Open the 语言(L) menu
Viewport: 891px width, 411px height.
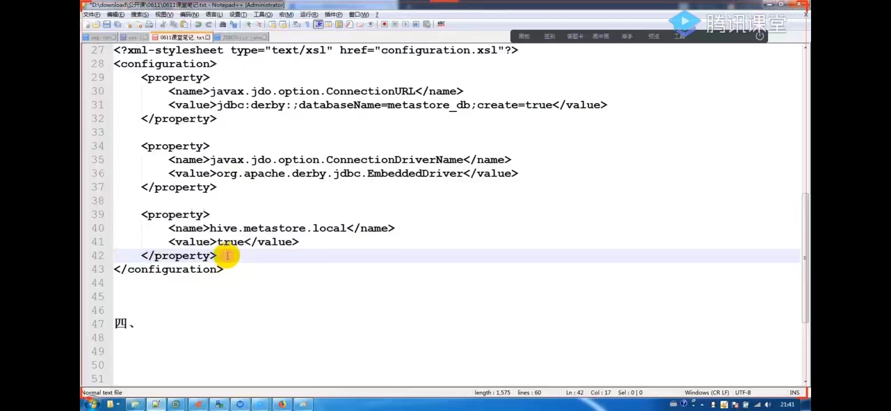[214, 14]
